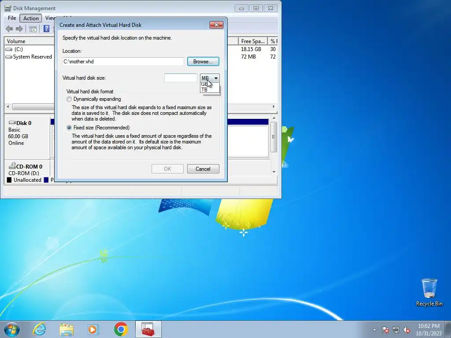Open the View menu in Disk Management

50,18
